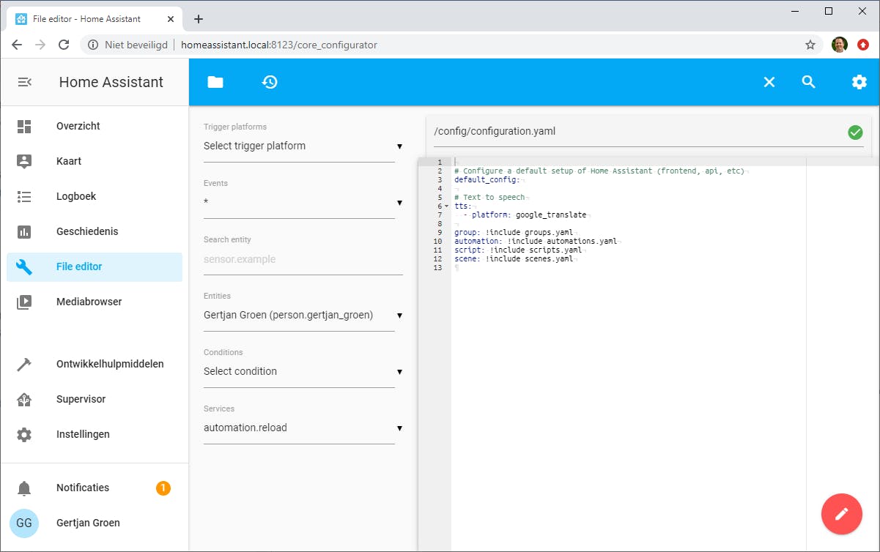The height and width of the screenshot is (552, 880).
Task: Collapse the Home Assistant sidebar menu
Action: 24,82
